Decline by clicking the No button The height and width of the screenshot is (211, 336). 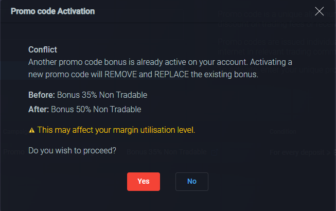(x=192, y=182)
